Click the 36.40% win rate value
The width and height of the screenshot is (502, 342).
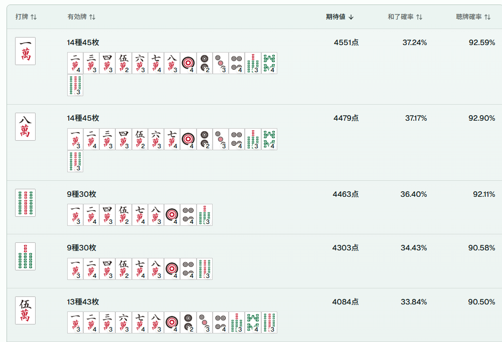(413, 194)
